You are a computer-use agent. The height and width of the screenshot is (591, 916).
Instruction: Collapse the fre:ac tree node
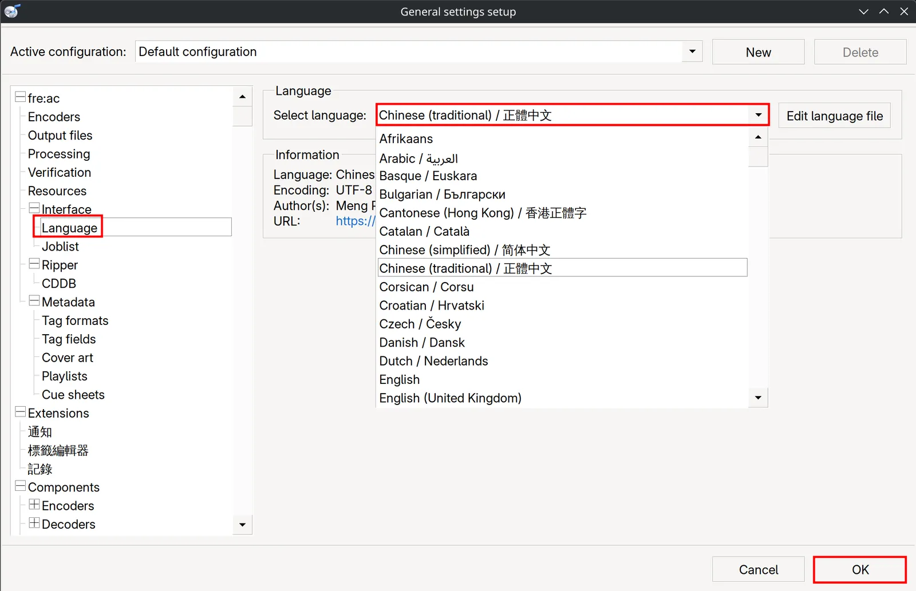tap(21, 97)
